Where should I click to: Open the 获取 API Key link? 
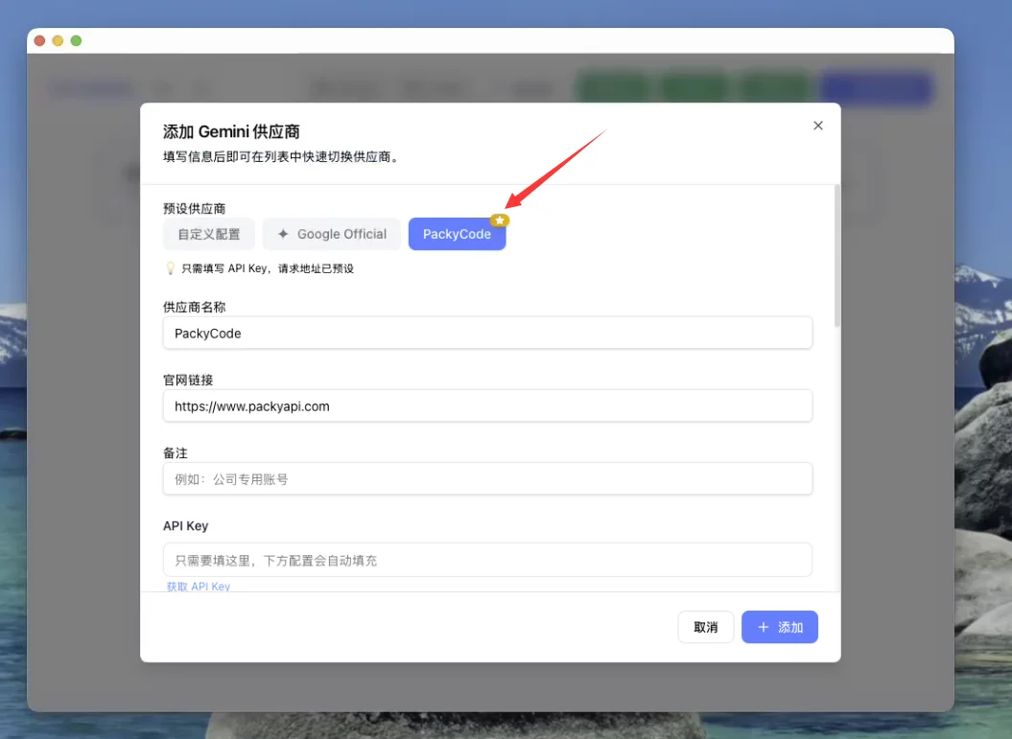pos(199,586)
